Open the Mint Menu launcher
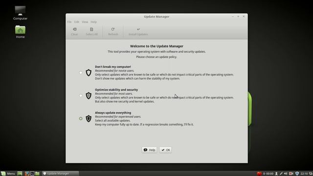The width and height of the screenshot is (313, 176). tap(8, 174)
